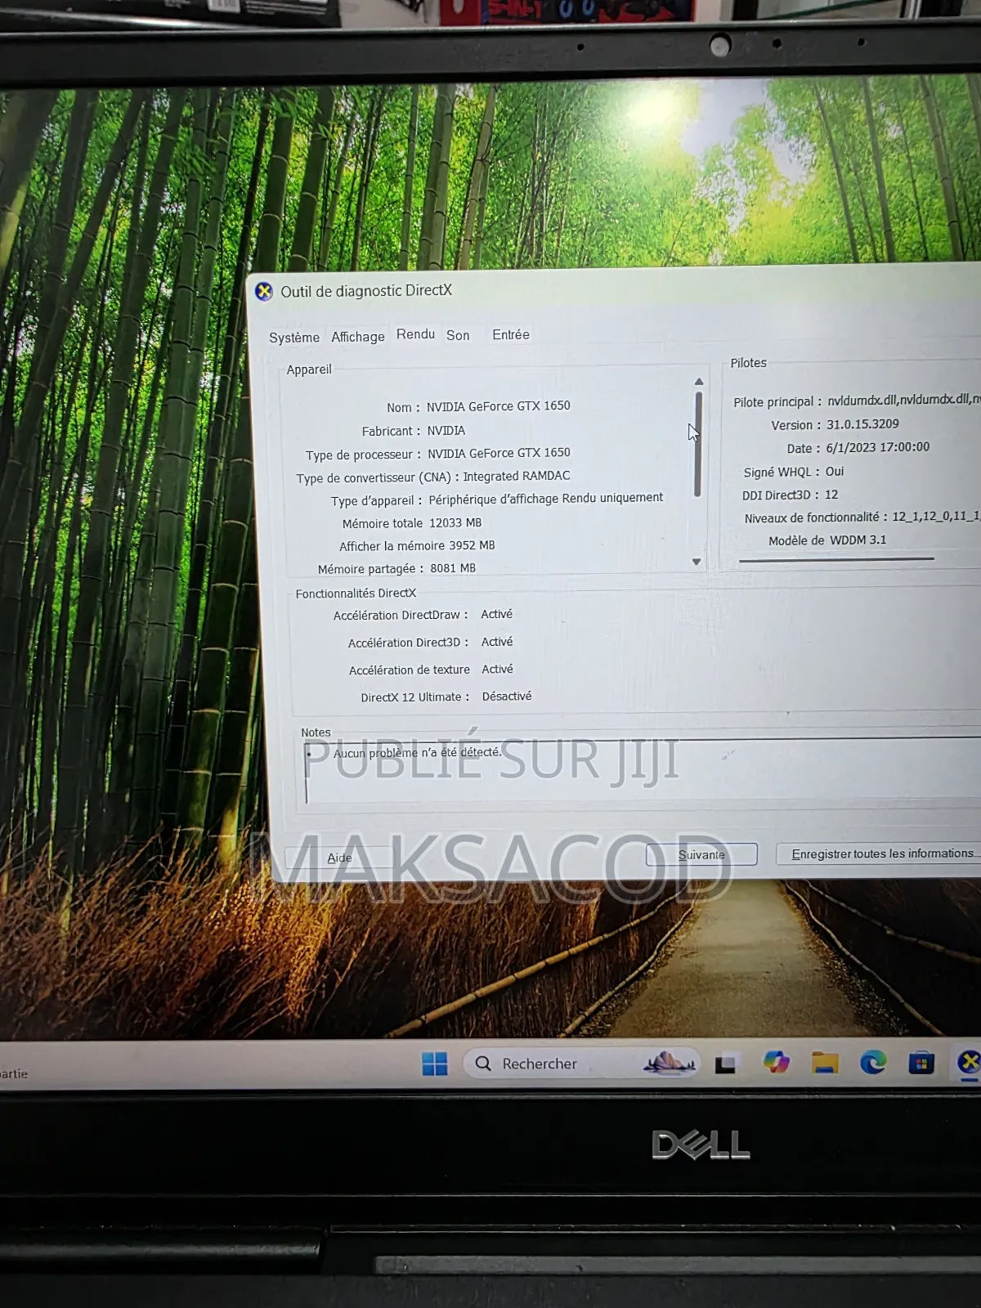Open the Entrée tab
The height and width of the screenshot is (1308, 981).
pos(511,334)
